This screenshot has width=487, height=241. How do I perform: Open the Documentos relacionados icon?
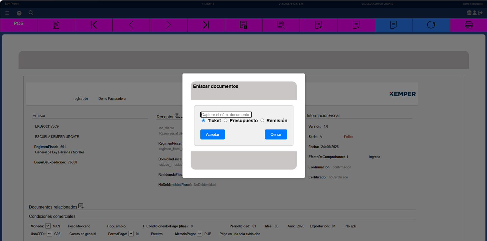pos(81,206)
